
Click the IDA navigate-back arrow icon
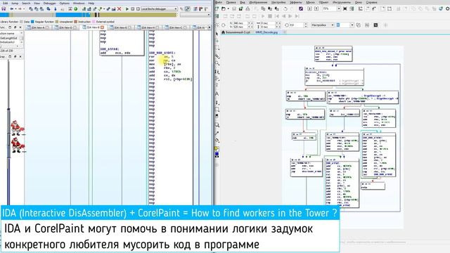(x=12, y=9)
